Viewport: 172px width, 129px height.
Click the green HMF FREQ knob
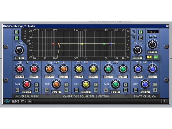click(x=109, y=69)
